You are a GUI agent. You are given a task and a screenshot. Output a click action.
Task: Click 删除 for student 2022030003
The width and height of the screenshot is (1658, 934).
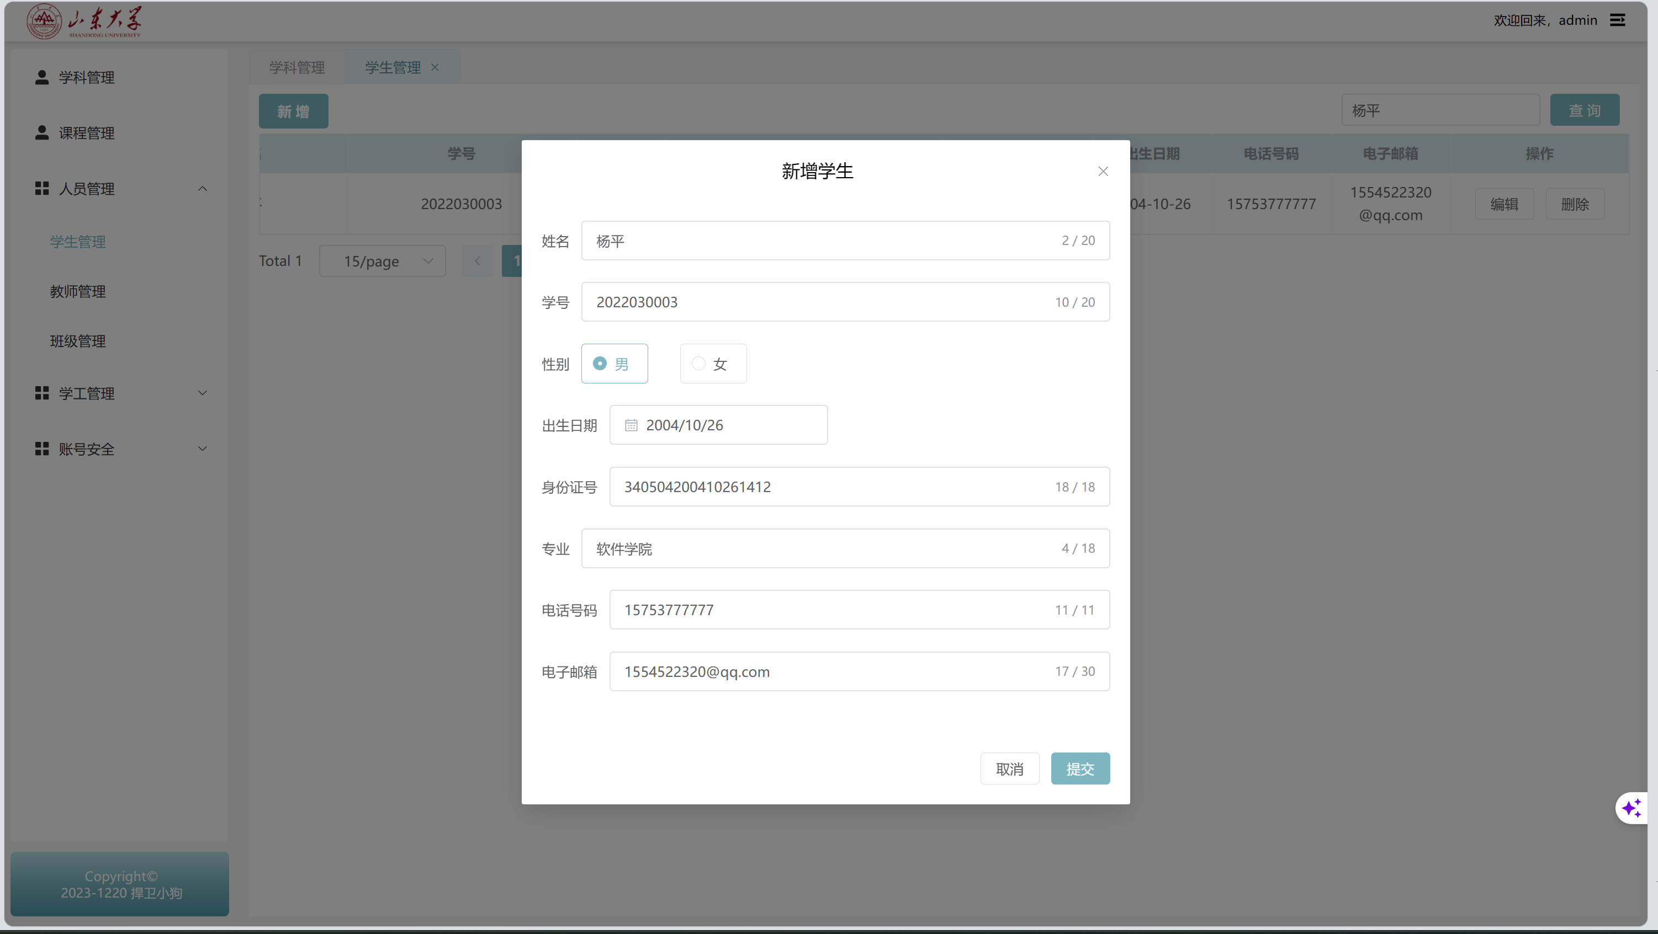click(1575, 204)
